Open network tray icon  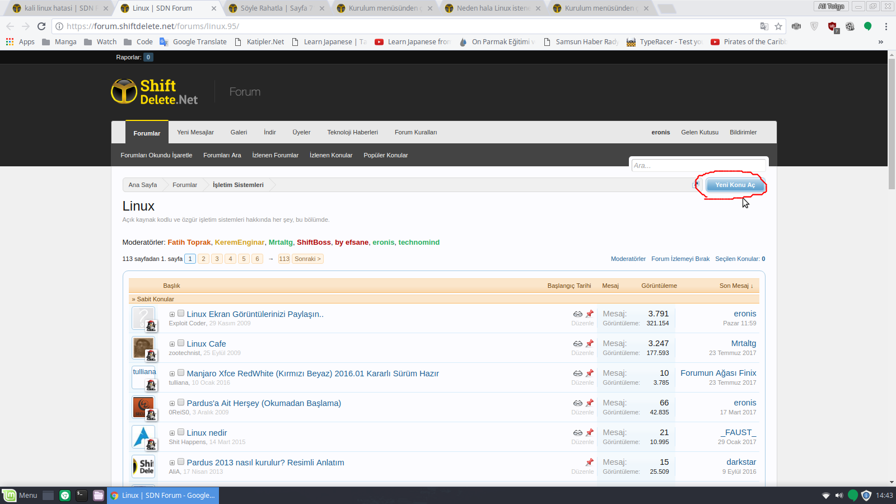click(x=825, y=495)
